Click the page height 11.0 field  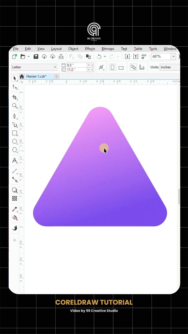(x=77, y=70)
